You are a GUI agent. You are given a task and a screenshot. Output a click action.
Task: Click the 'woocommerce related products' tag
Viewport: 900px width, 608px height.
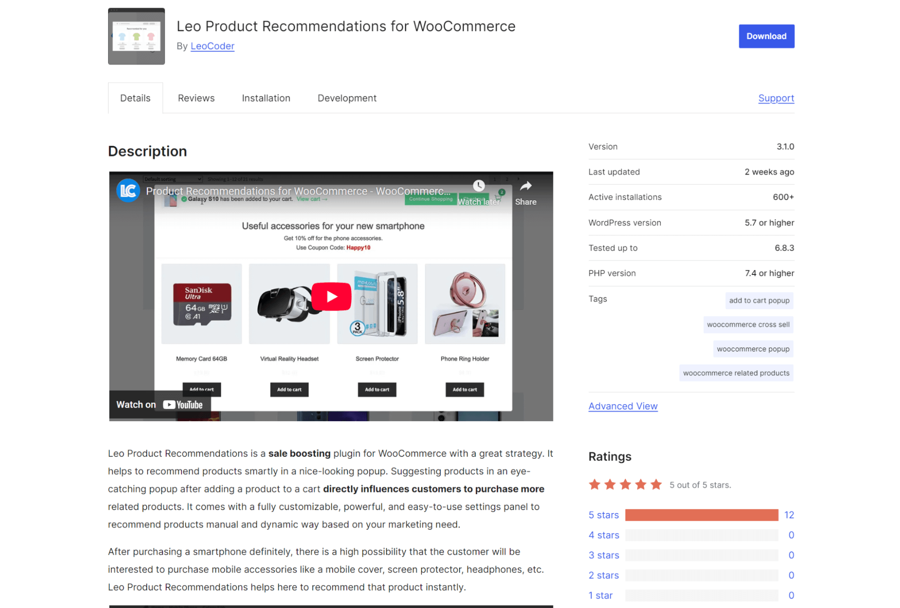[x=736, y=373]
